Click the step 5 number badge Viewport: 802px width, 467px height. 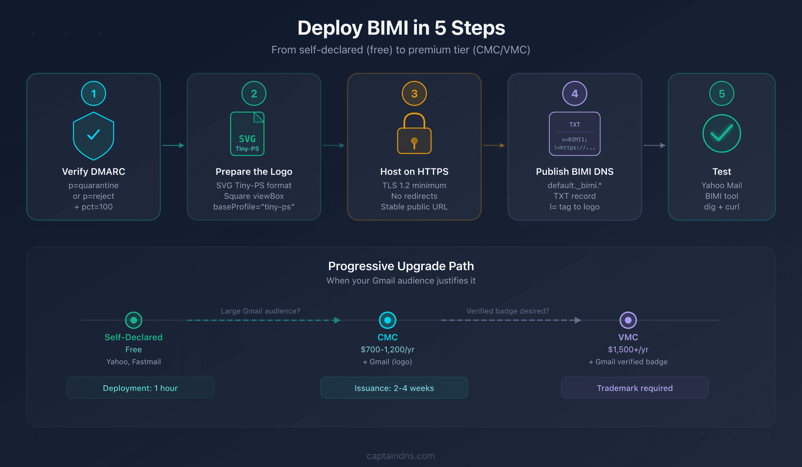coord(721,93)
